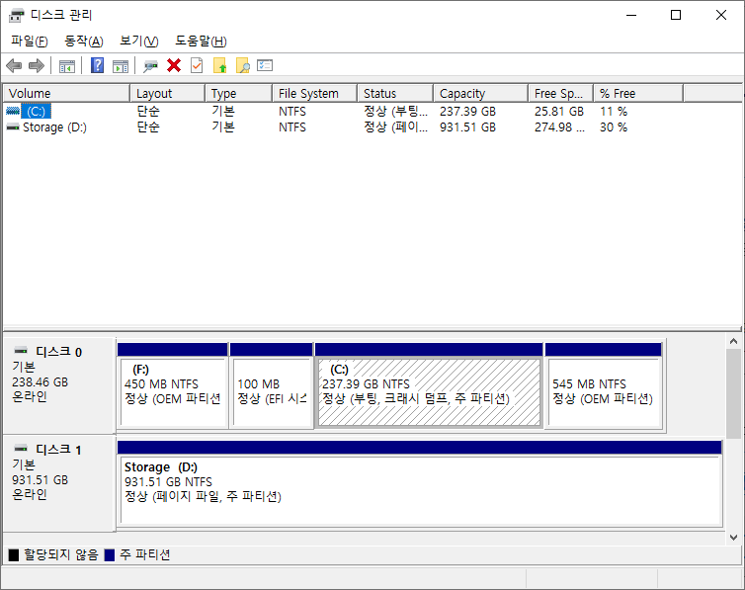Click the 주 파티션 legend label
Screen dimensions: 745x590
[x=145, y=554]
